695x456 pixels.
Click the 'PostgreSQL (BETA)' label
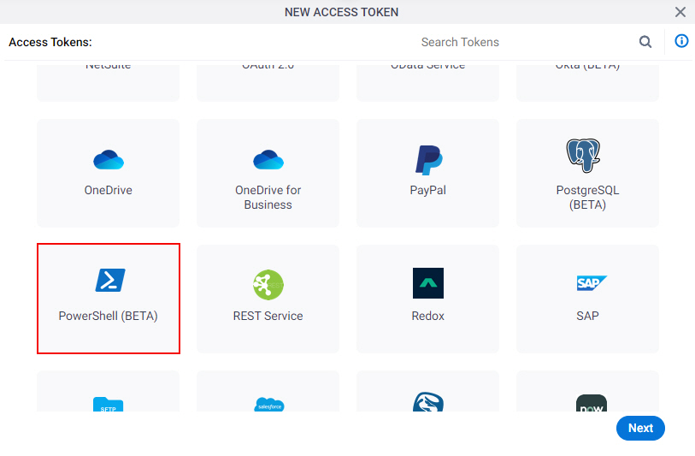click(588, 198)
